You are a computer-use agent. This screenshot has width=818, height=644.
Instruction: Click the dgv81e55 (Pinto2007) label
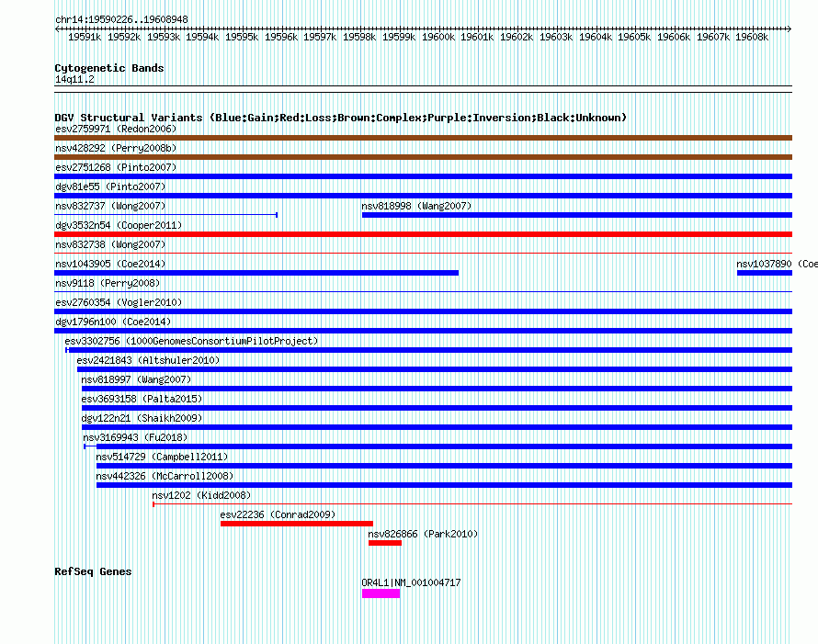[110, 186]
